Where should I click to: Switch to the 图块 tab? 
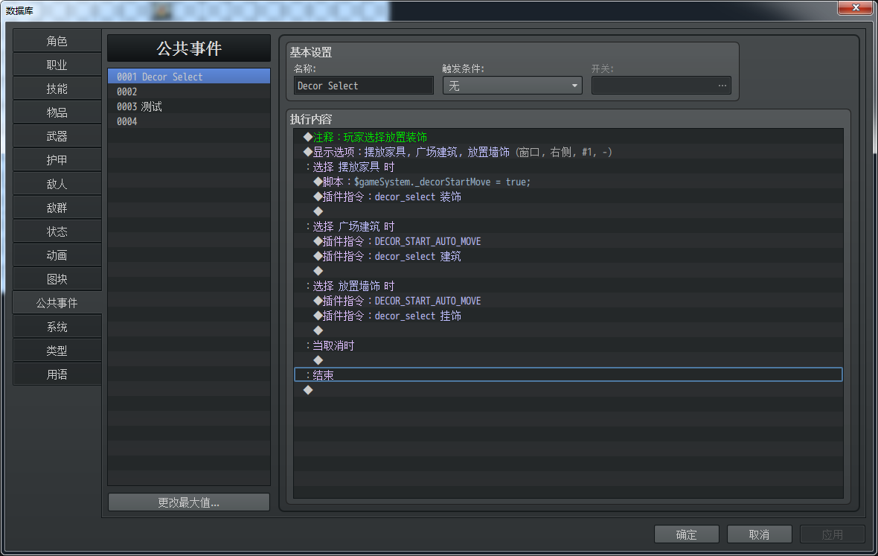pos(57,279)
